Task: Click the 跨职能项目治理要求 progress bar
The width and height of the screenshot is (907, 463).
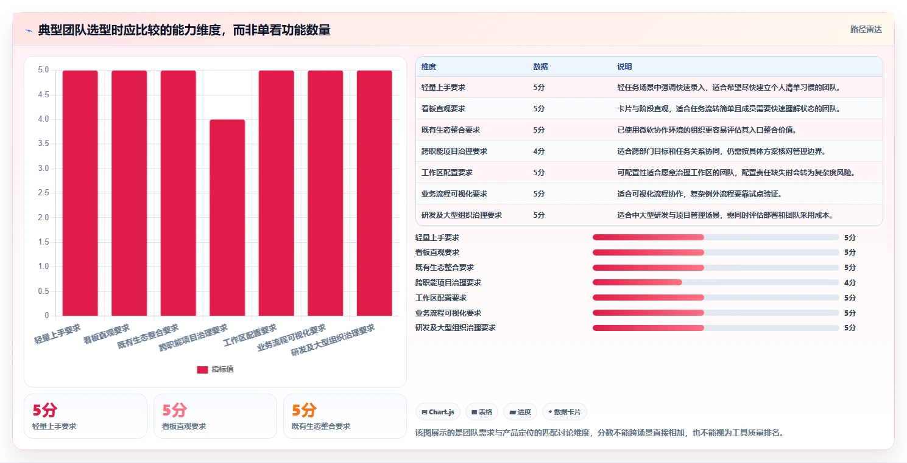Action: coord(716,282)
